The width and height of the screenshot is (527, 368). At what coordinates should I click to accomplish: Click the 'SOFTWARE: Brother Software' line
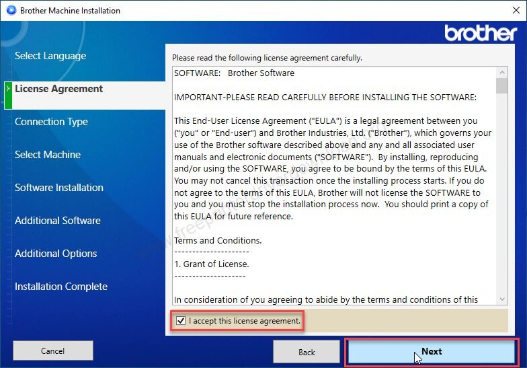pyautogui.click(x=234, y=73)
